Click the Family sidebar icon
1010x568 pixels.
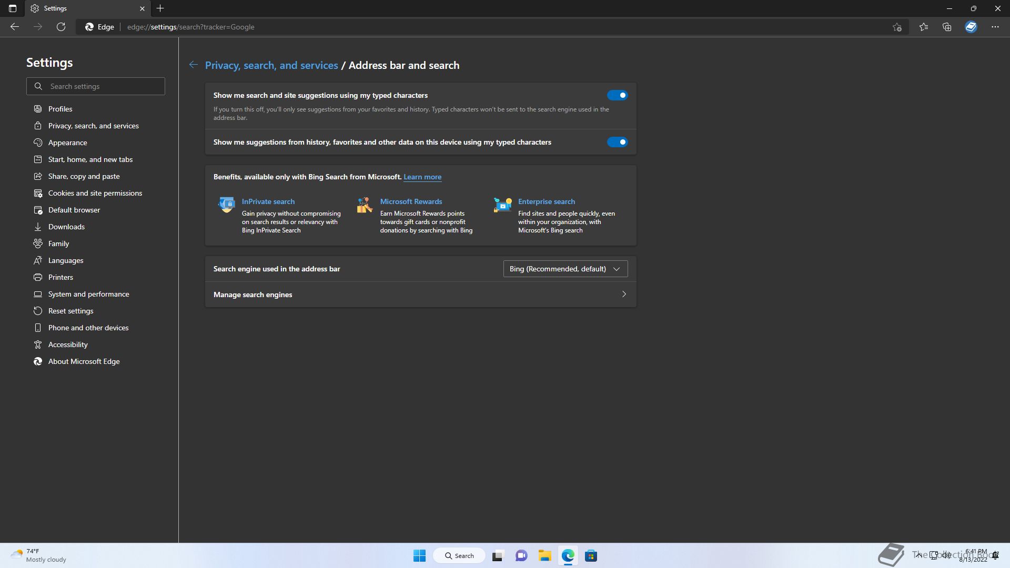point(38,244)
